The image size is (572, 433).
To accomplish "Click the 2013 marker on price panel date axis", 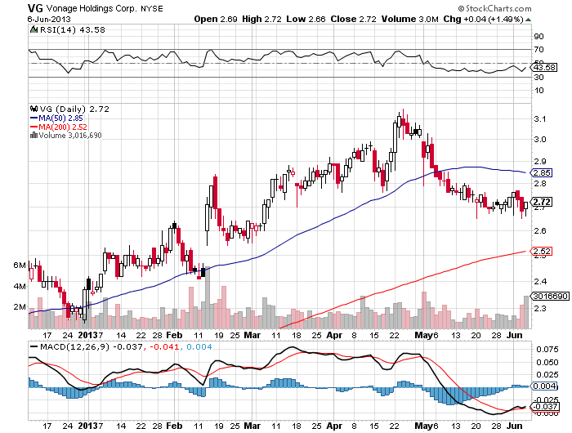I will pos(88,335).
